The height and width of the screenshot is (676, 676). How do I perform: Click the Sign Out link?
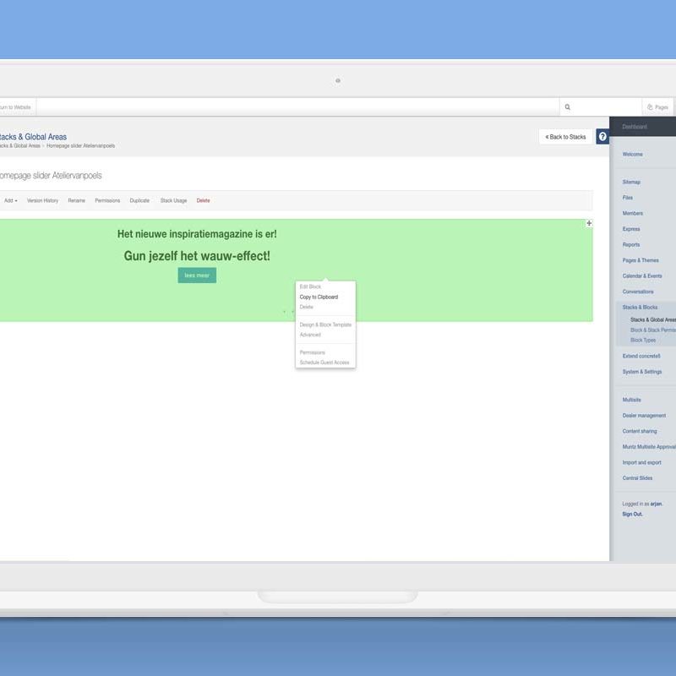632,514
